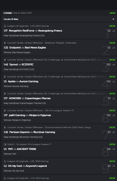Open Nongshim RedForce vs Kwangdong Freecs match

click(36, 31)
